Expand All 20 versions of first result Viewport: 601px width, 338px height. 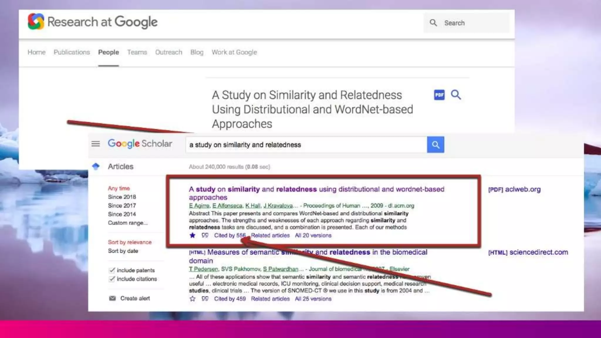coord(313,235)
